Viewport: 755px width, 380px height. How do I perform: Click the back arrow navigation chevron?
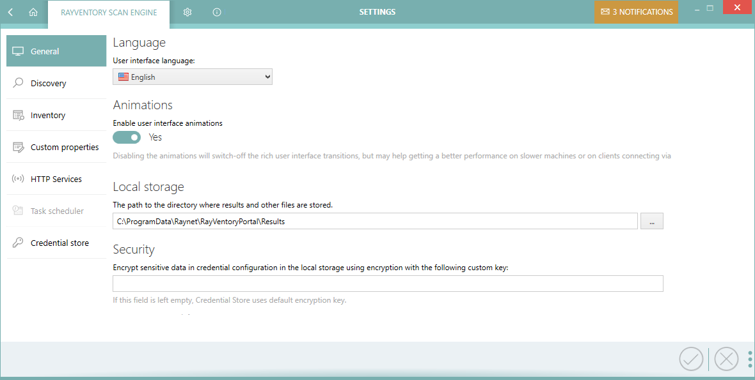[10, 11]
